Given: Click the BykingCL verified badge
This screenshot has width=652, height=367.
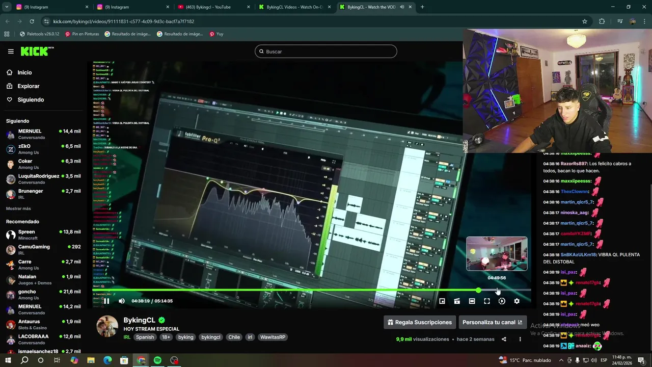Looking at the screenshot, I should click(161, 320).
